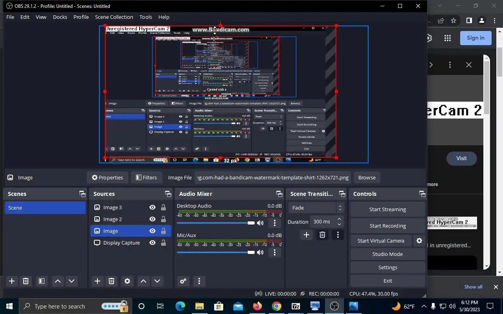
Task: Open the Edit menu
Action: (x=25, y=17)
